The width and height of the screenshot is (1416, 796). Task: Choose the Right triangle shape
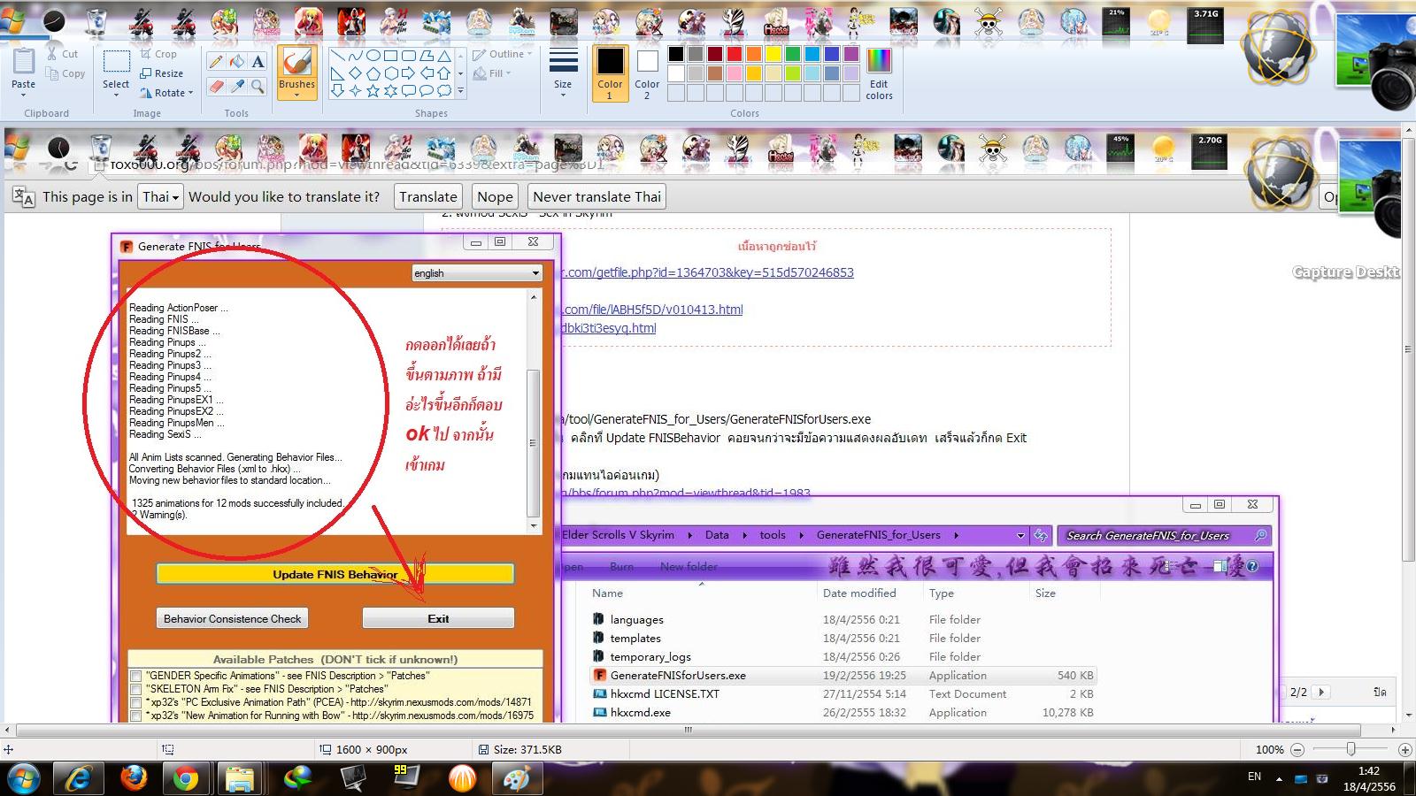[337, 73]
